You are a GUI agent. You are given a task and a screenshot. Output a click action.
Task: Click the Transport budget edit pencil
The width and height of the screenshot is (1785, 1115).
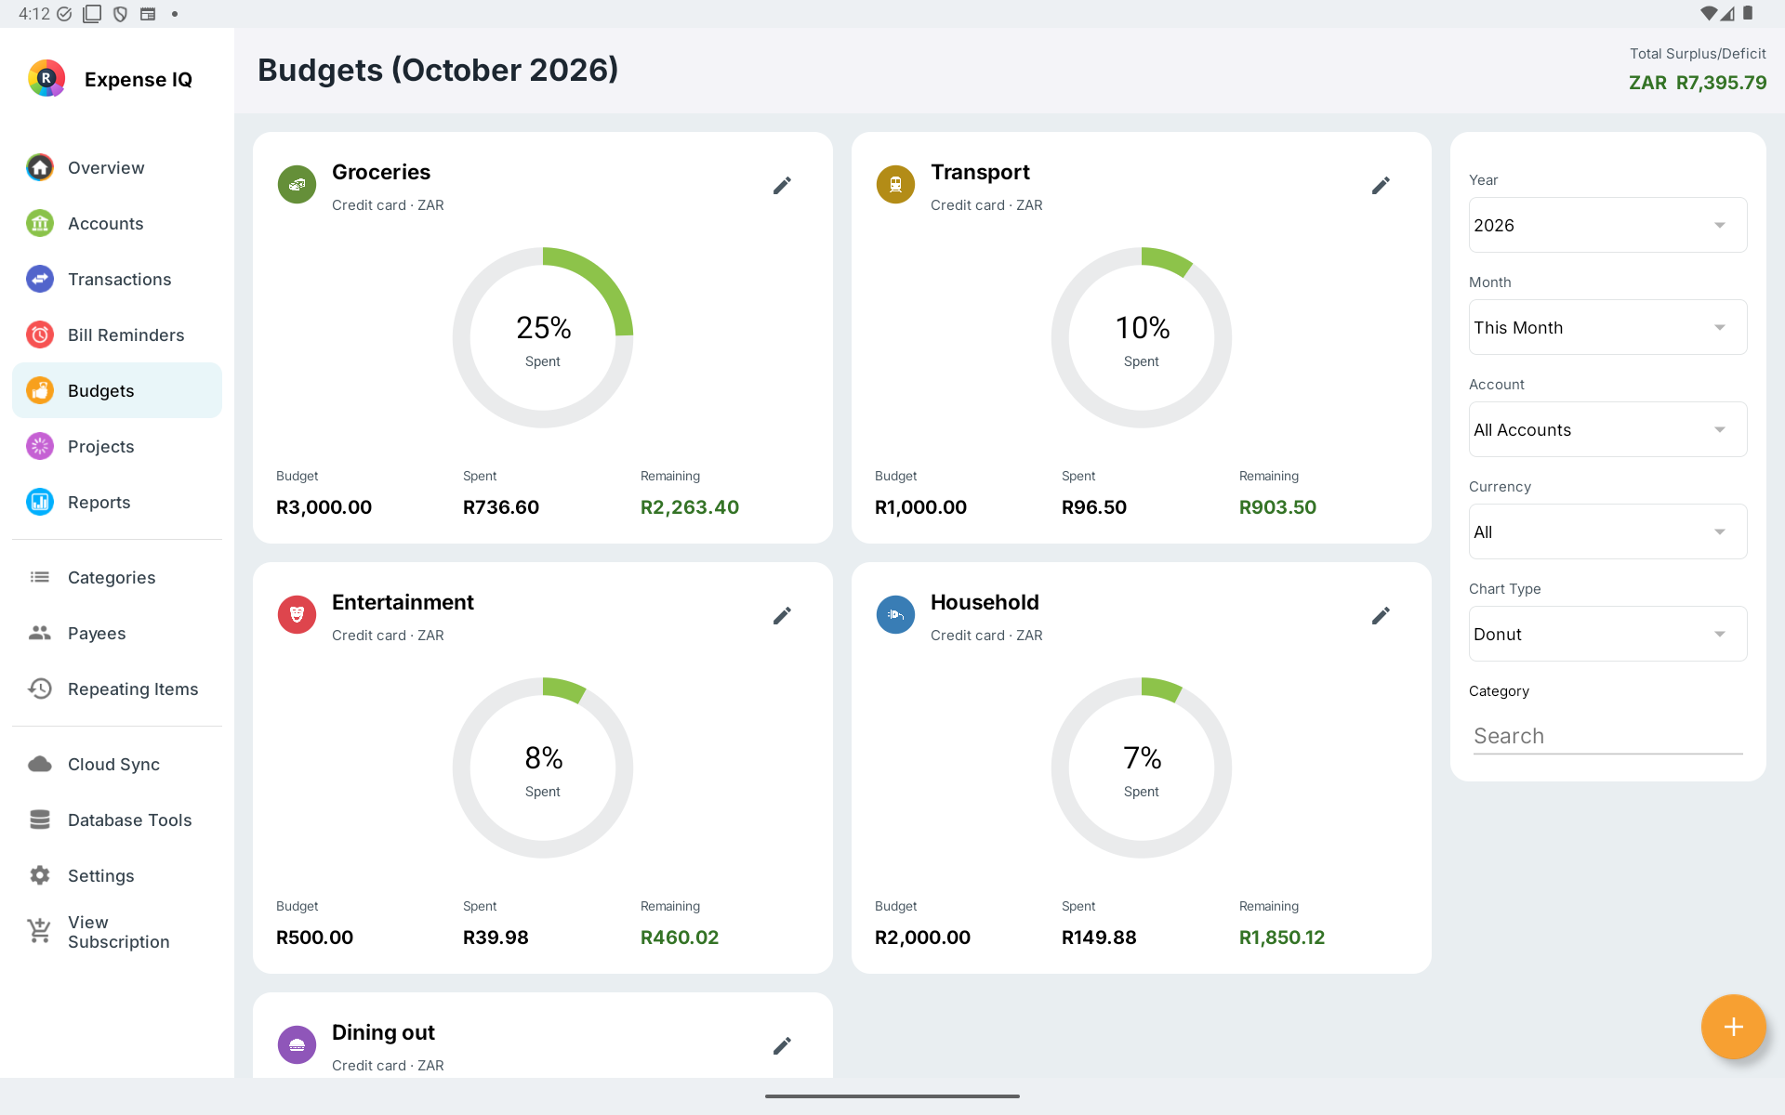[x=1381, y=186]
